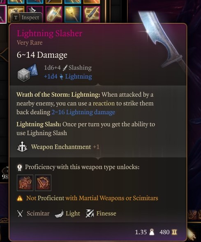Click the scimitar blade preview image
The image size is (201, 242).
point(162,40)
